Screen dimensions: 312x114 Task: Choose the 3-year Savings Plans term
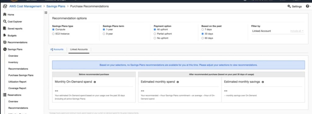point(104,34)
